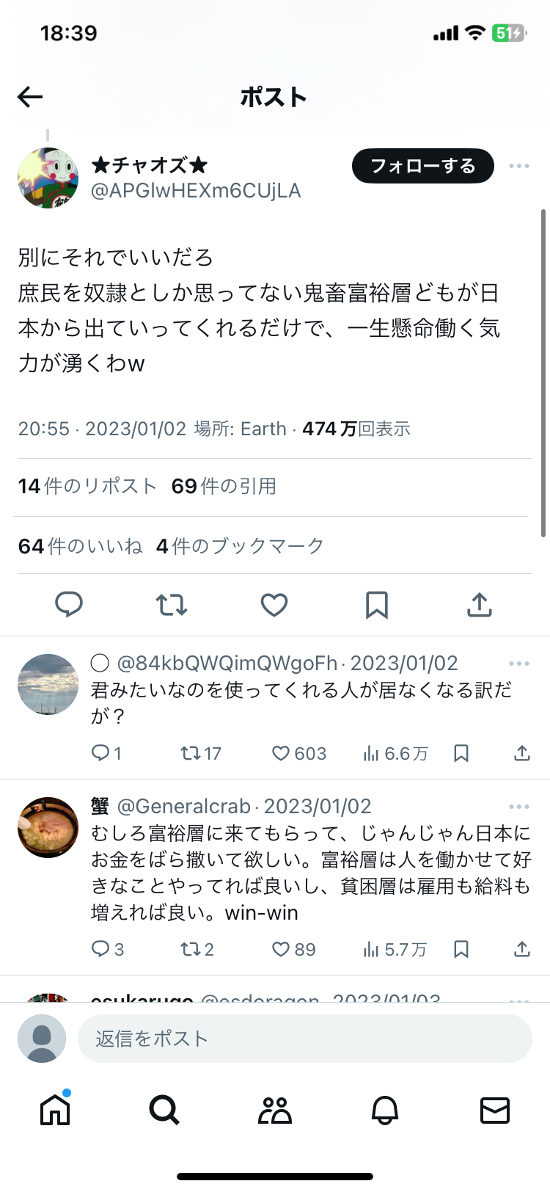Screen dimensions: 550x1192
Task: Share the main post via upload icon
Action: (x=480, y=605)
